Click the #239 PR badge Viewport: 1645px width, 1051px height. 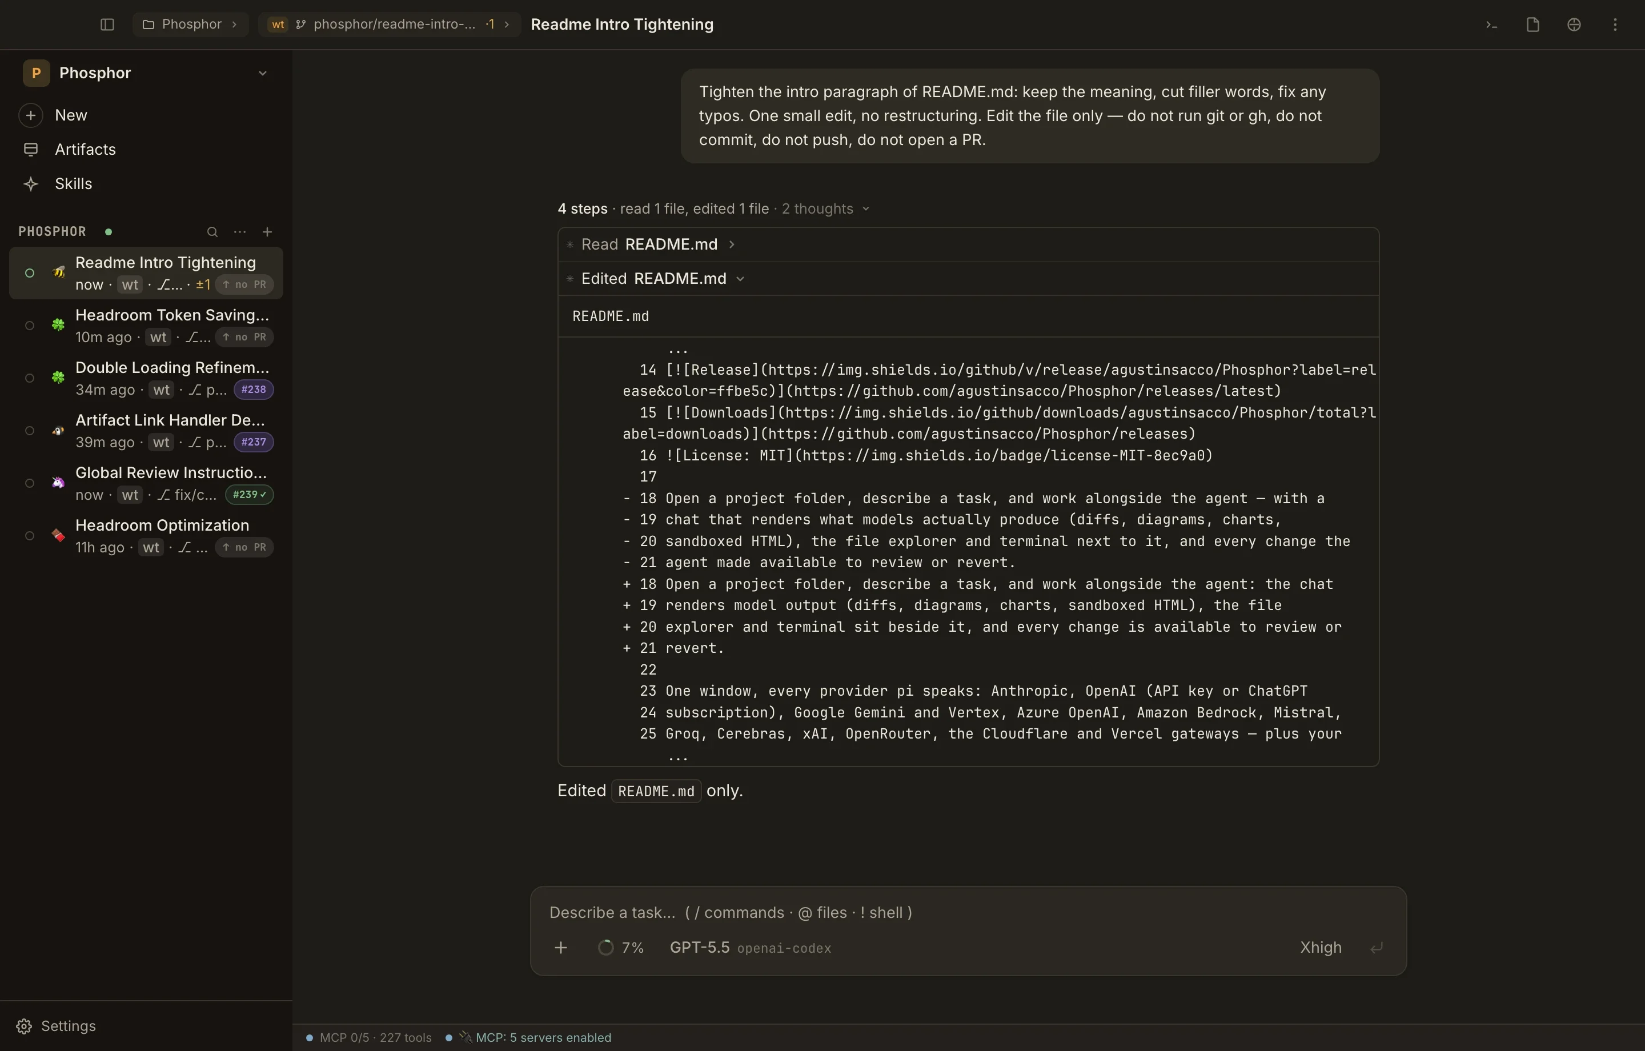(250, 494)
